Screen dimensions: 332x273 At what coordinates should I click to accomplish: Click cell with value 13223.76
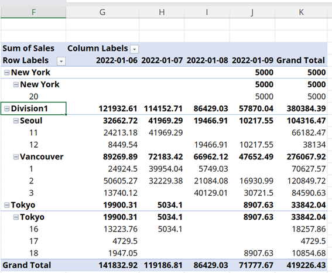(121, 229)
